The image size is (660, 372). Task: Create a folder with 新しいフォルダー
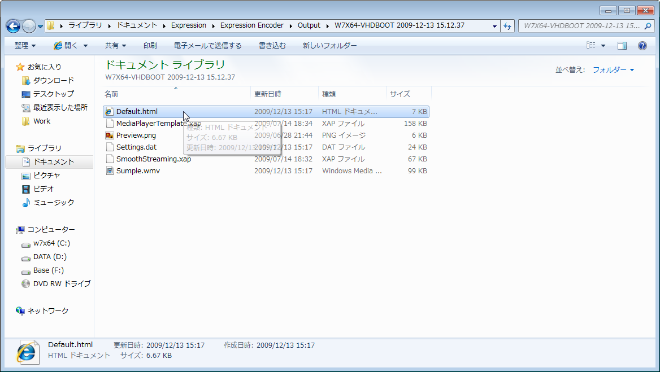[x=329, y=45]
